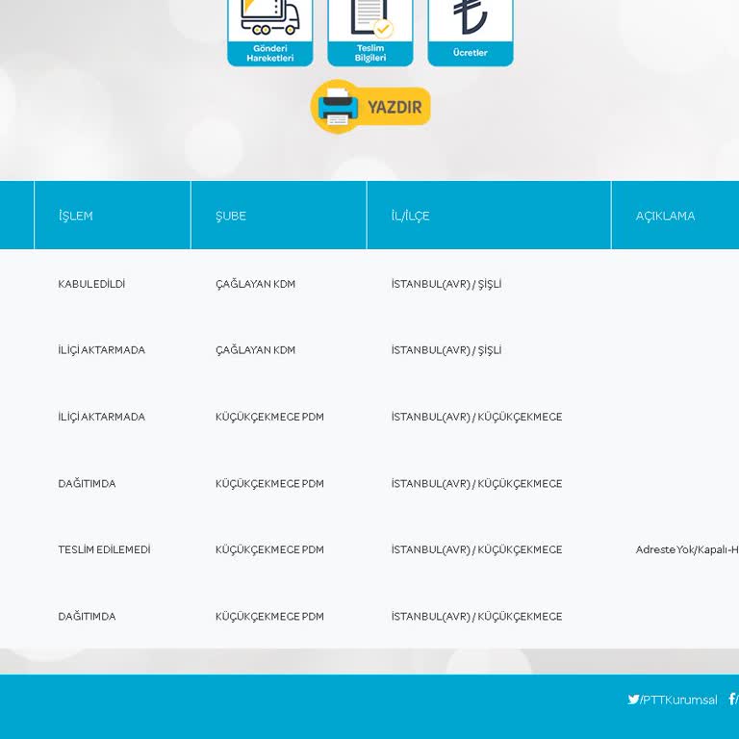Screen dimensions: 739x739
Task: Select KÜÇÜKÇEKMECE PDM in TESLİM EDİLEMEDİ row
Action: (x=269, y=549)
